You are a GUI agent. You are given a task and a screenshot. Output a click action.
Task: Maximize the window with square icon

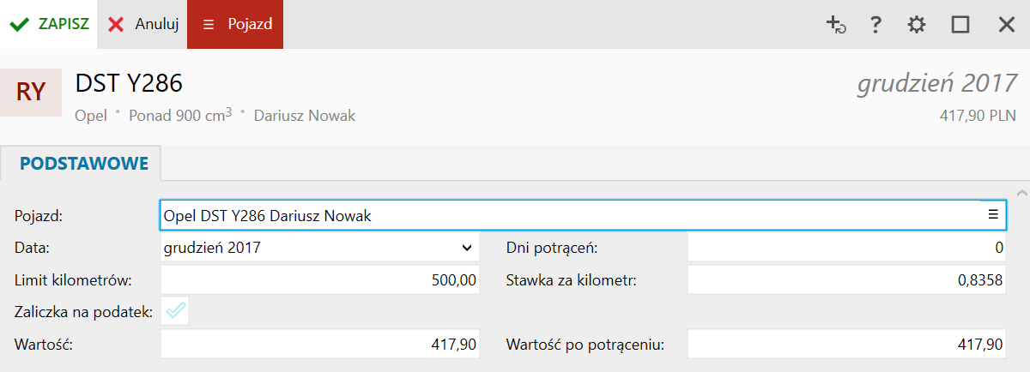pyautogui.click(x=960, y=25)
